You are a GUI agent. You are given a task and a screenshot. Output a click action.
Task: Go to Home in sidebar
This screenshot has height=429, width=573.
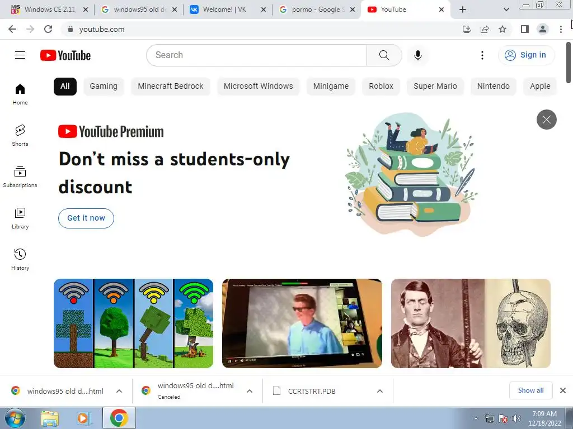pyautogui.click(x=20, y=94)
